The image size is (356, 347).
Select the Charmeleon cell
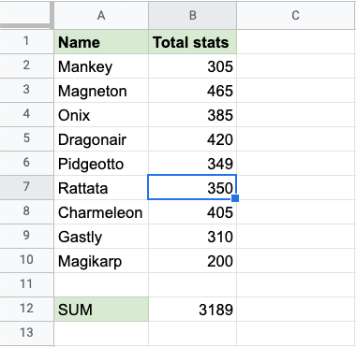(101, 212)
